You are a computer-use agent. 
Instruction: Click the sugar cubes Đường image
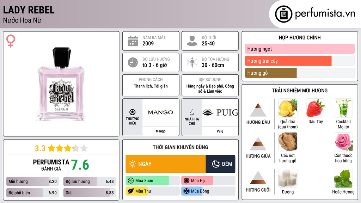[x=288, y=178]
